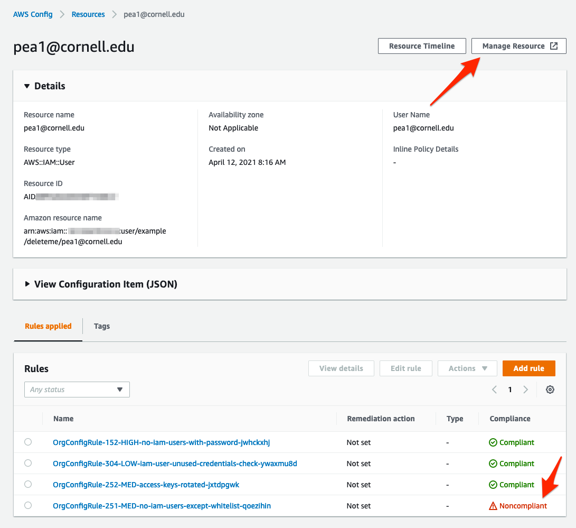Viewport: 576px width, 528px height.
Task: Select radio for iam-user-unused-credentials-check rule
Action: click(28, 463)
